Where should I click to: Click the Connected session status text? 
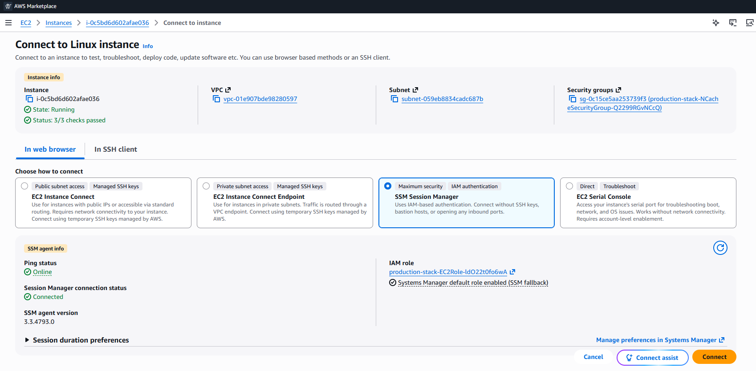[48, 297]
